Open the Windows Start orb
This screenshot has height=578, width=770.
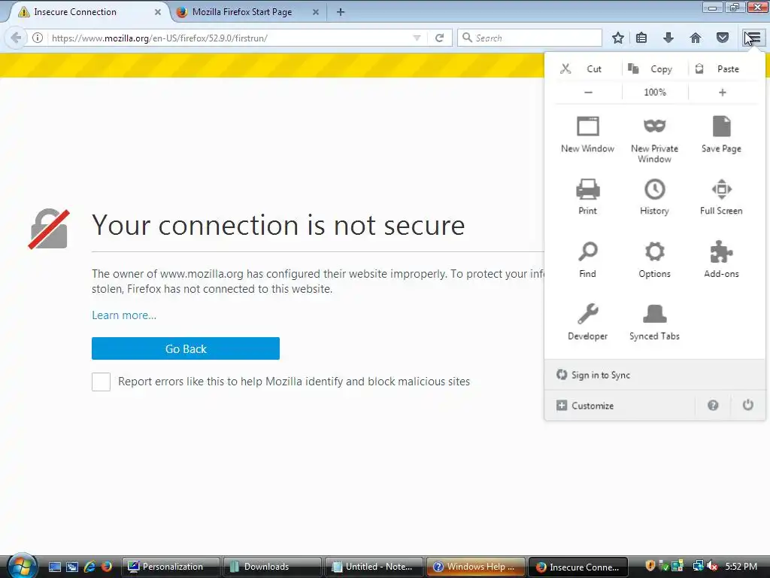pos(22,566)
